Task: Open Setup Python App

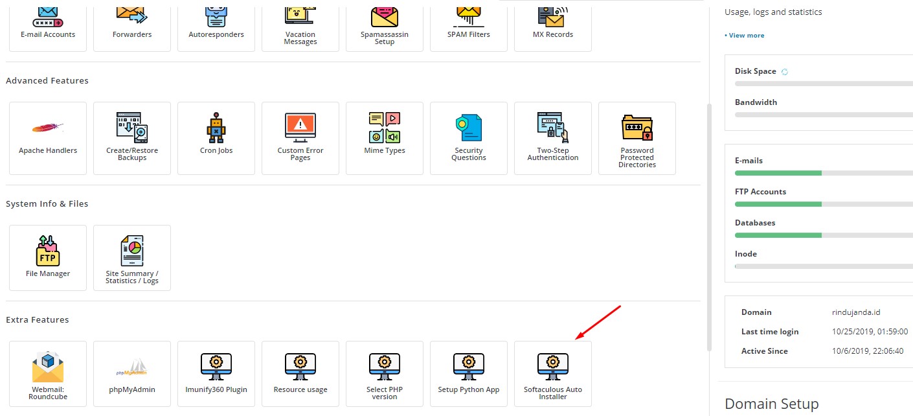Action: pyautogui.click(x=469, y=374)
